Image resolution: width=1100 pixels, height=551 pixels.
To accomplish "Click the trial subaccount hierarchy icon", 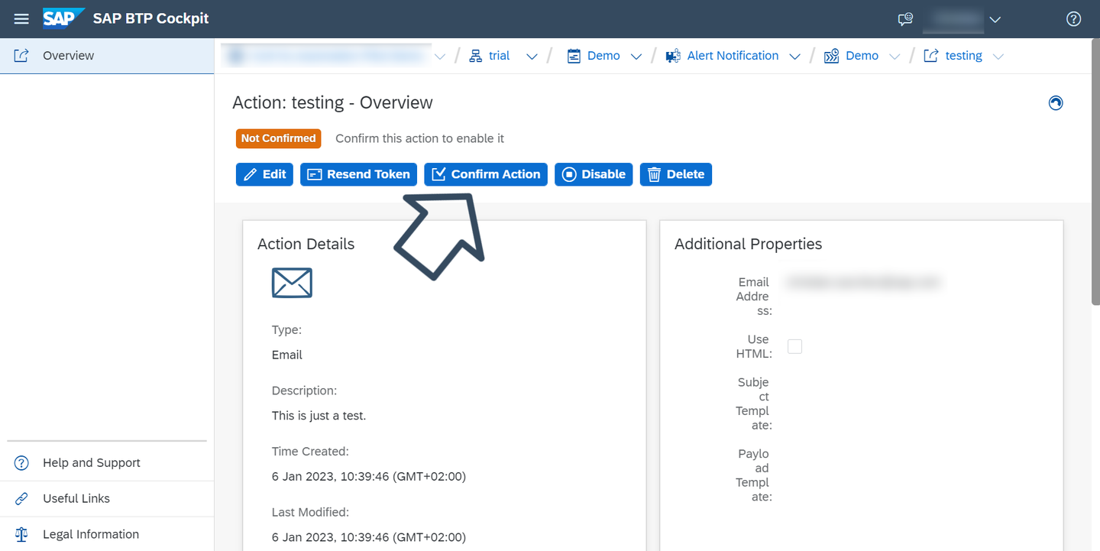I will coord(475,56).
